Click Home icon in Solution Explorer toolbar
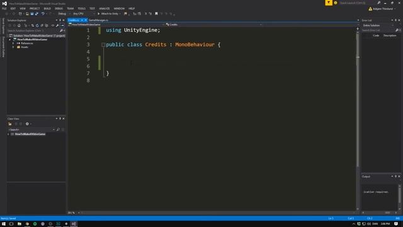Viewport: 403px width, 227px height. [19, 25]
